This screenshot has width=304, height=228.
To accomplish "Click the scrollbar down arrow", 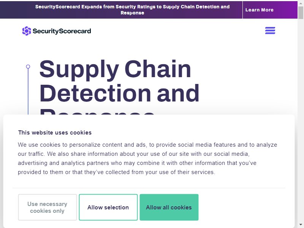I will point(301,225).
